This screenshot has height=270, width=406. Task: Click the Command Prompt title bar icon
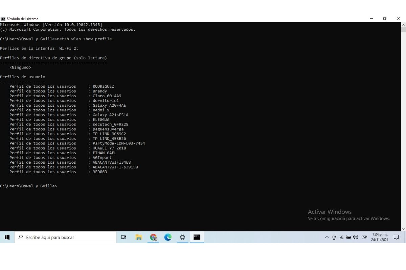3,19
